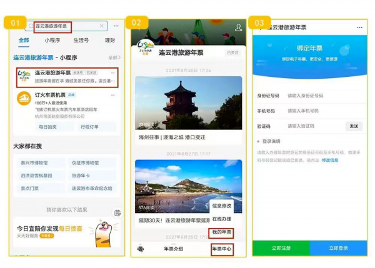Tap the 每日抽奖 button

click(x=54, y=127)
